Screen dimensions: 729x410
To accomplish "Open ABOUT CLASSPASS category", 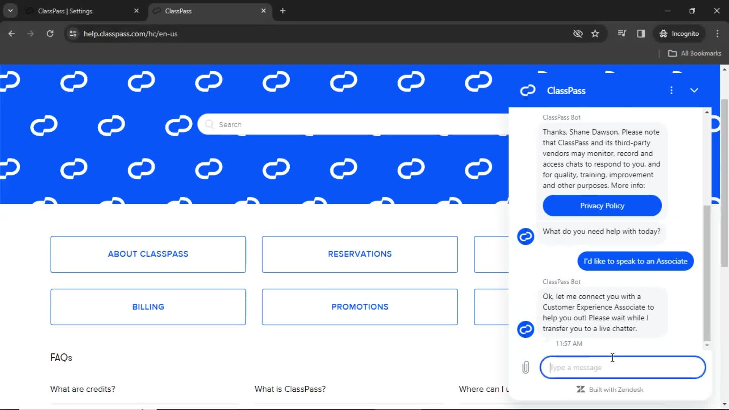I will (148, 254).
